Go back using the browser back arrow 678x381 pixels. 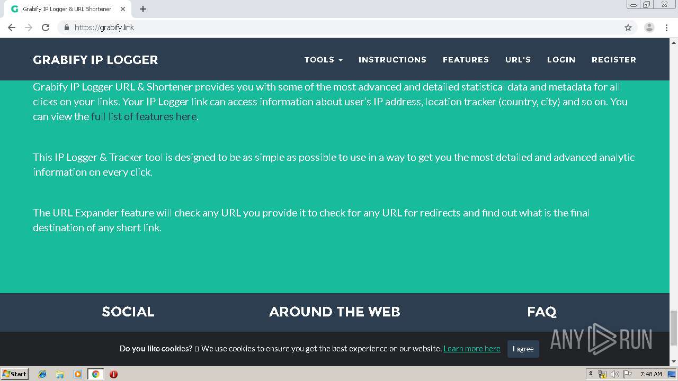12,28
